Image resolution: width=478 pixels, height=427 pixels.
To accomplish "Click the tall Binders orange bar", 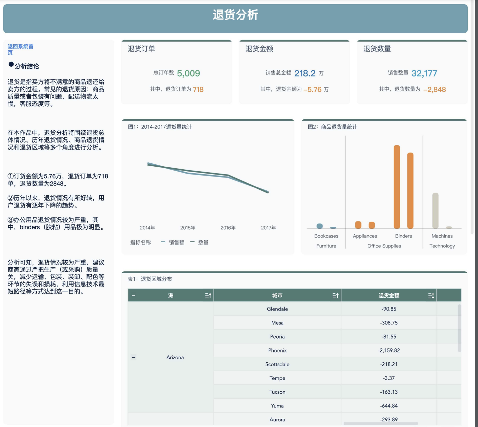I will (397, 187).
